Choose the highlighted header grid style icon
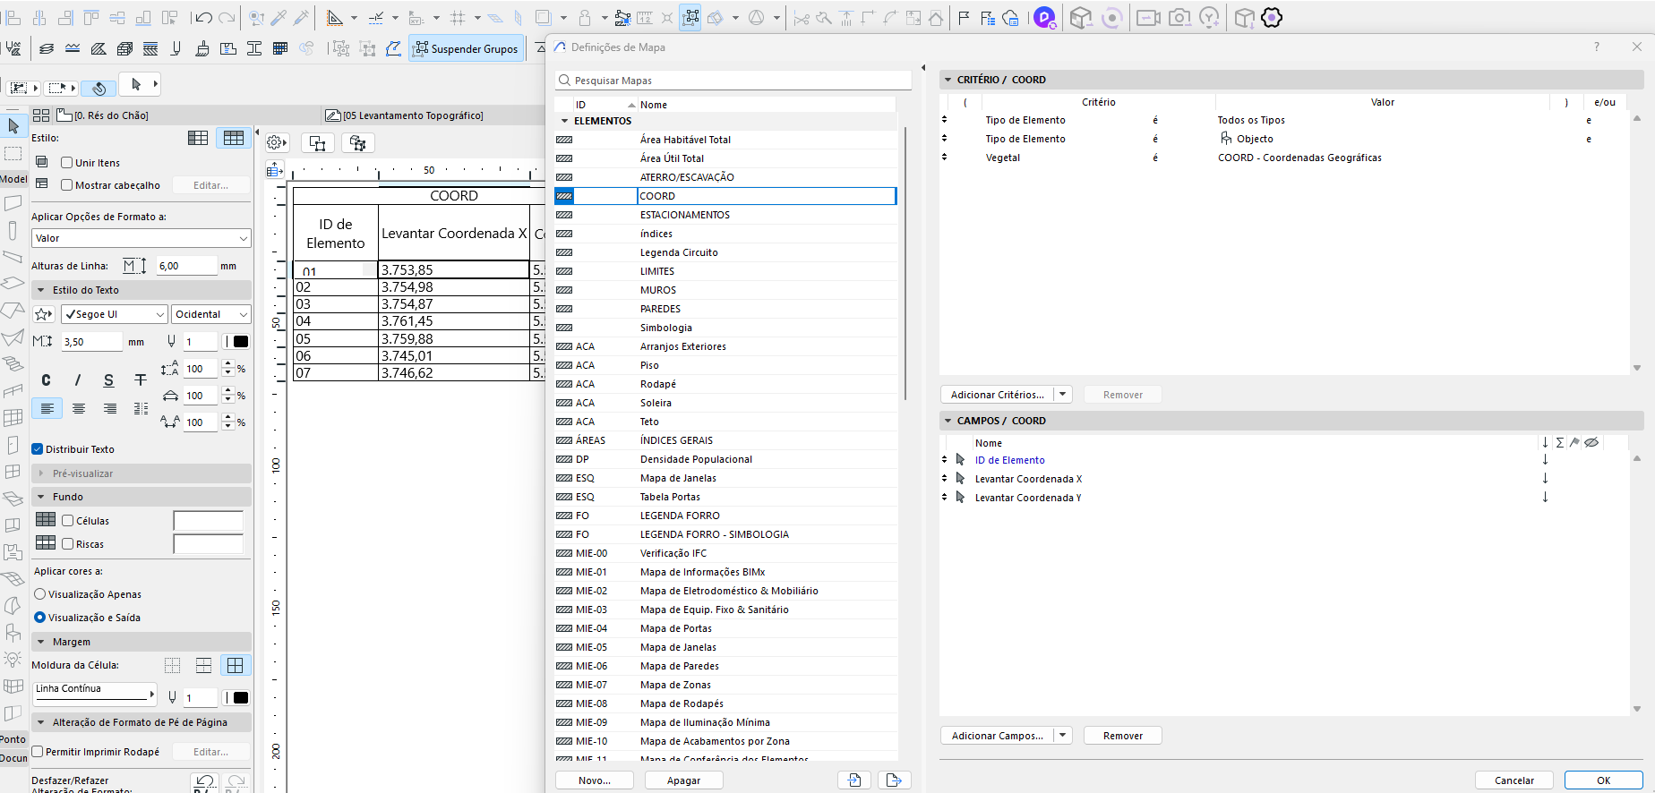 [234, 138]
